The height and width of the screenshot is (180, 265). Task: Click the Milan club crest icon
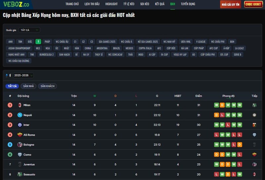[20, 105]
